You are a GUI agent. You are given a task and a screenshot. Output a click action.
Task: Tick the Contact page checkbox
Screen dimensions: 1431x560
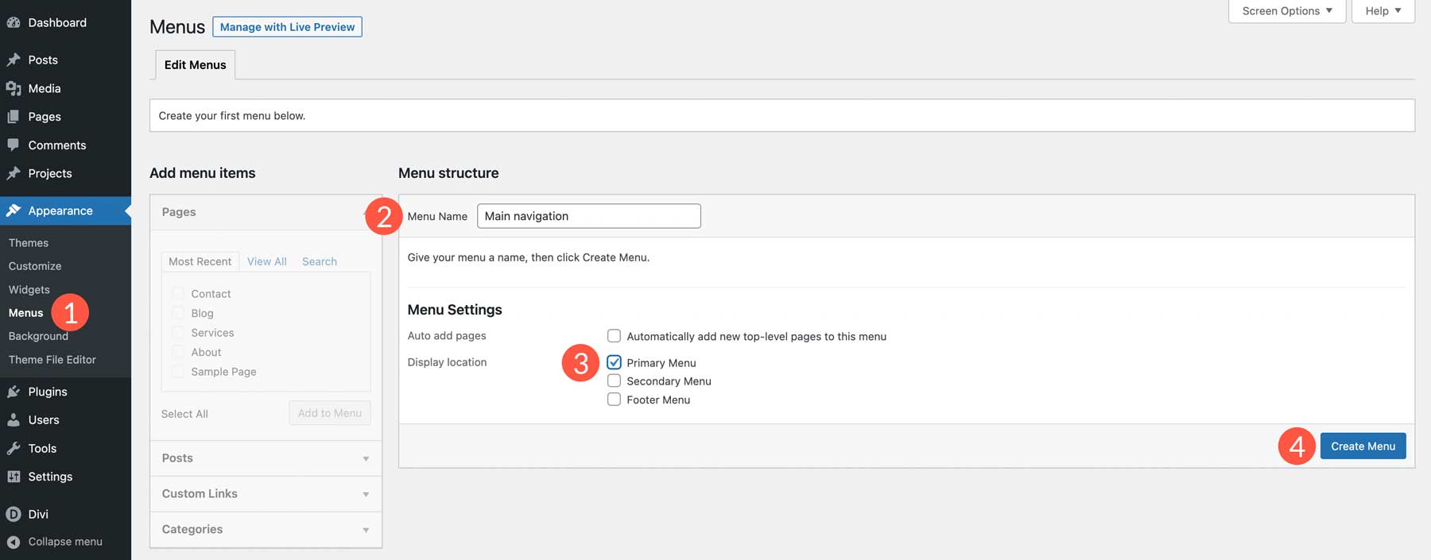[x=178, y=294]
